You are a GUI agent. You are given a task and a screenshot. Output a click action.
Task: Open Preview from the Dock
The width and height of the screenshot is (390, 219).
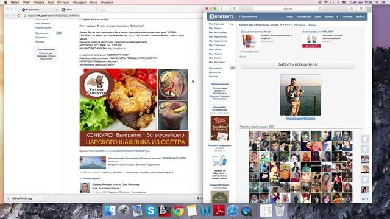pos(137,211)
